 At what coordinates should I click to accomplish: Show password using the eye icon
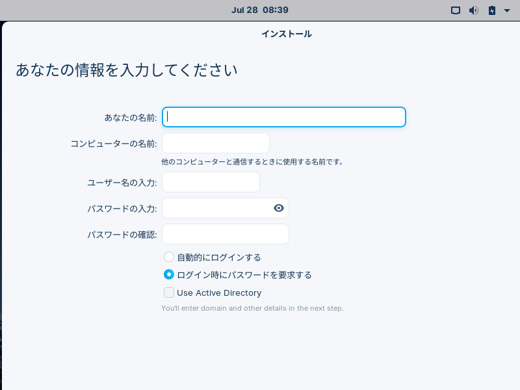pos(279,208)
